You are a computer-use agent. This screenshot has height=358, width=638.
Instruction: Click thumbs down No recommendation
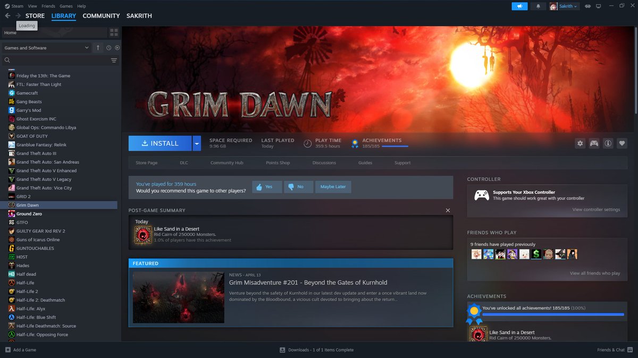[x=298, y=187]
